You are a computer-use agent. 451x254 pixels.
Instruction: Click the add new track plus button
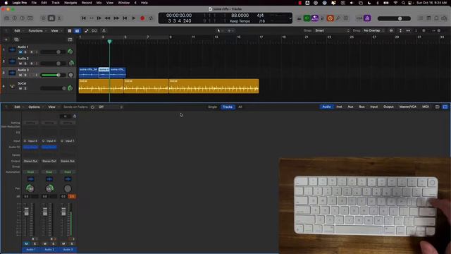coord(6,40)
